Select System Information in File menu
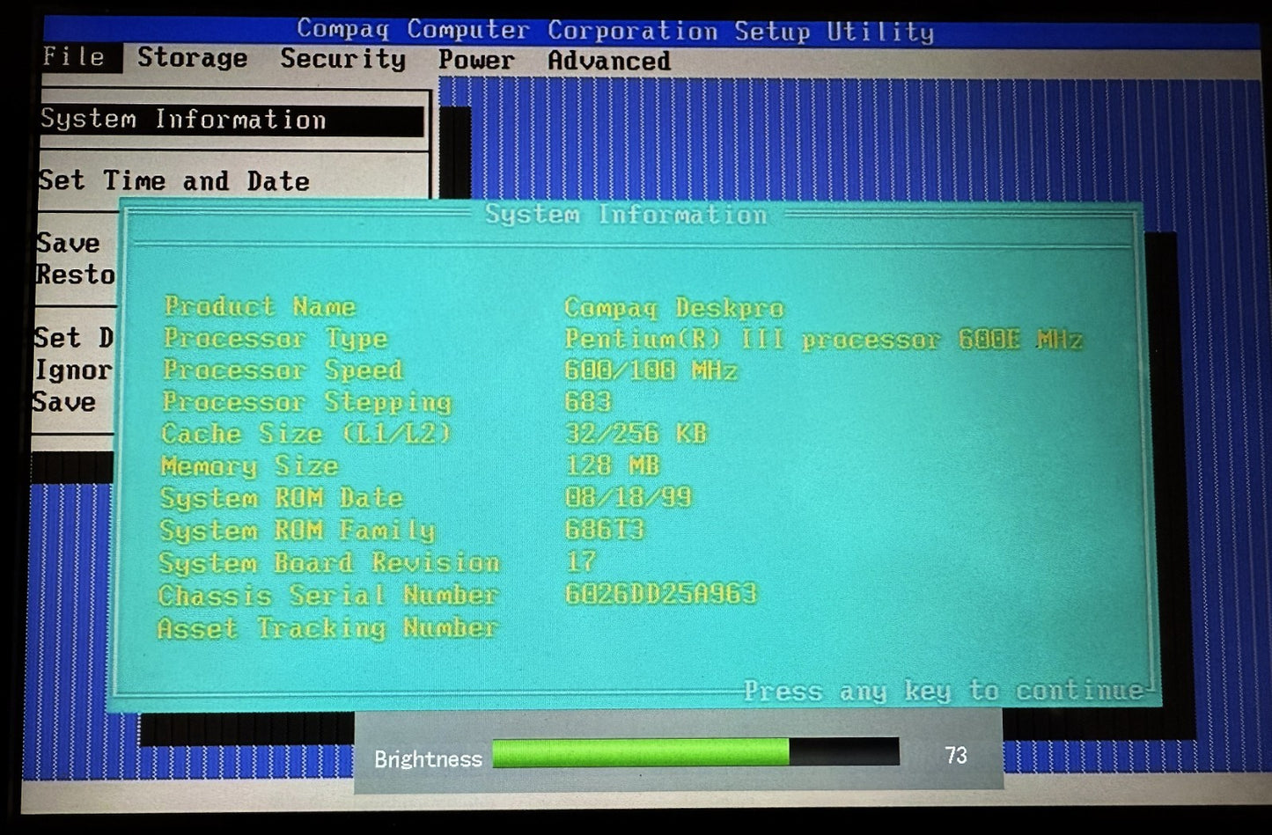The image size is (1272, 835). [232, 120]
